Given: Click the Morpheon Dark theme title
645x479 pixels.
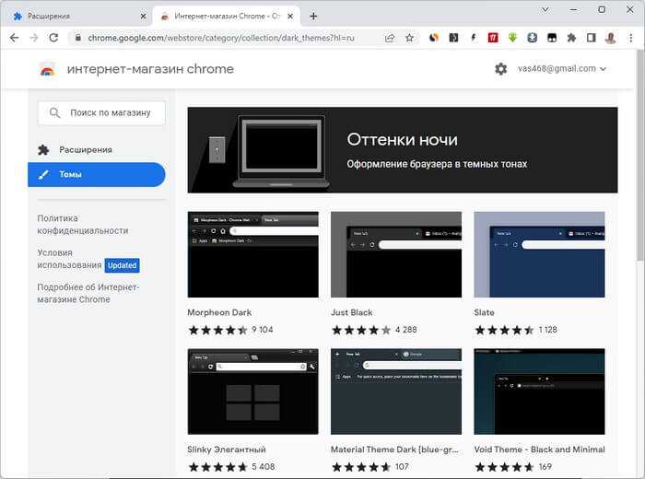Looking at the screenshot, I should [x=219, y=312].
